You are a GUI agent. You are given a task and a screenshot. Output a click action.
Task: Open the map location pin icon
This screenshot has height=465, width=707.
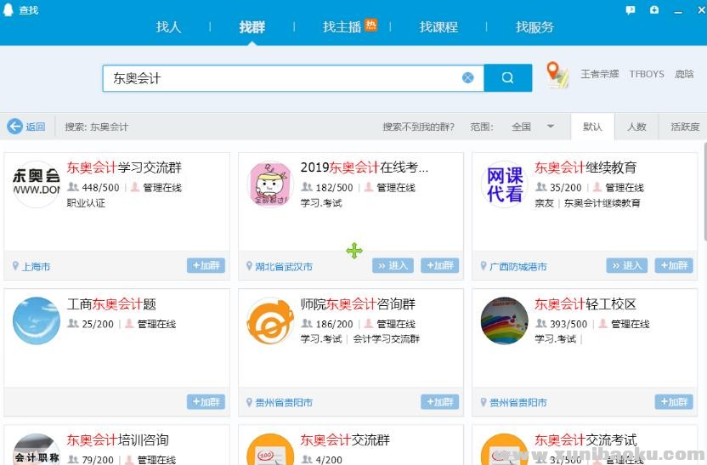coord(557,75)
